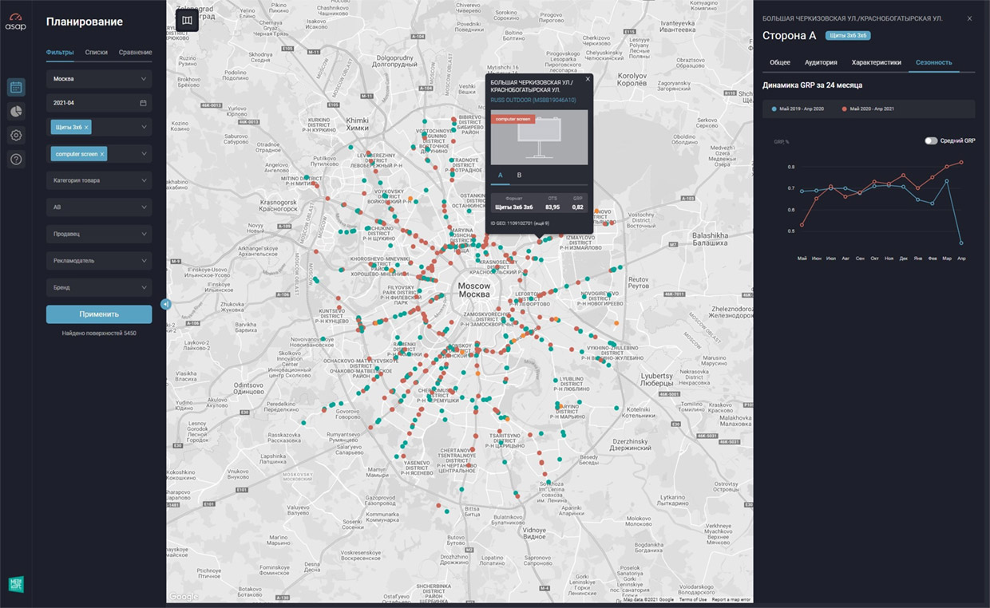Image resolution: width=990 pixels, height=608 pixels.
Task: Open the 'Аудитория' tab
Action: pos(821,62)
